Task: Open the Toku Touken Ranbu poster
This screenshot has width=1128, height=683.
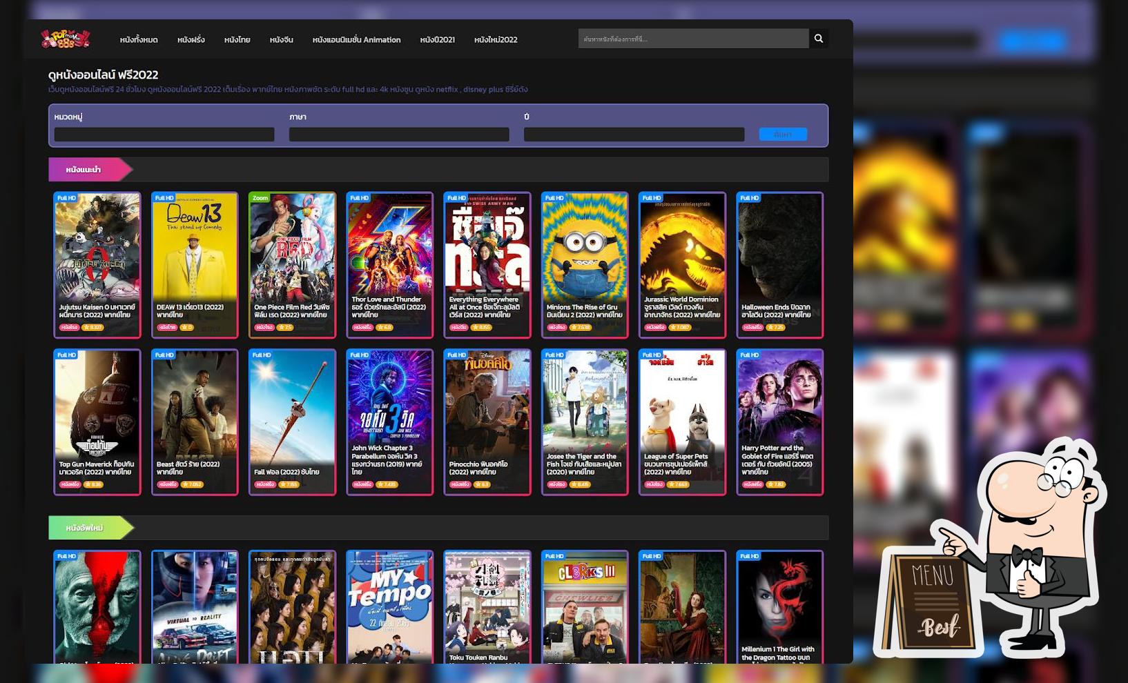Action: click(x=487, y=607)
